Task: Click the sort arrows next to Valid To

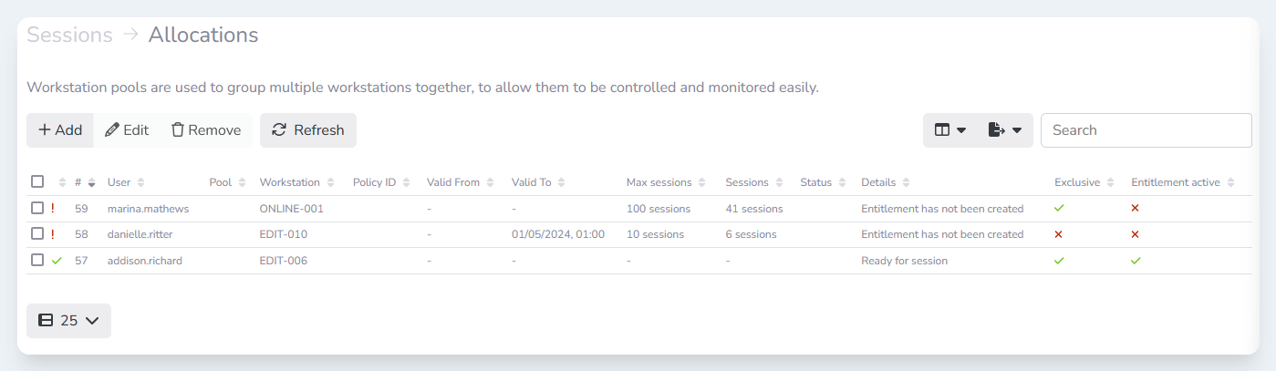Action: 561,182
